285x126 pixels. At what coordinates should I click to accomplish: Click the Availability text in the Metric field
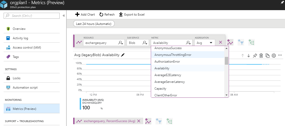click(160, 43)
